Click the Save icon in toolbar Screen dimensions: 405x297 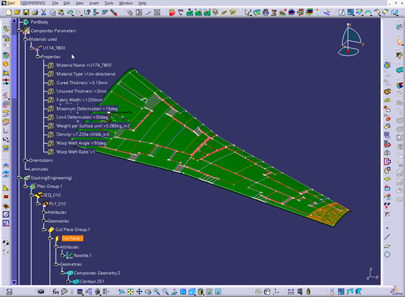click(26, 12)
